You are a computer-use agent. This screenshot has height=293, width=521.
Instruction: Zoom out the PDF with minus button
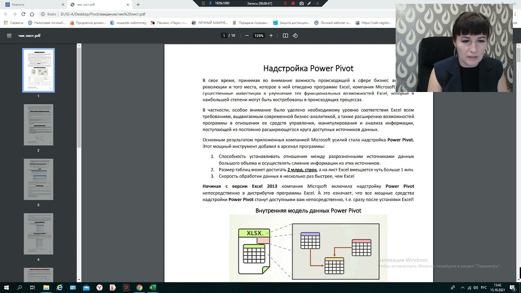(247, 35)
